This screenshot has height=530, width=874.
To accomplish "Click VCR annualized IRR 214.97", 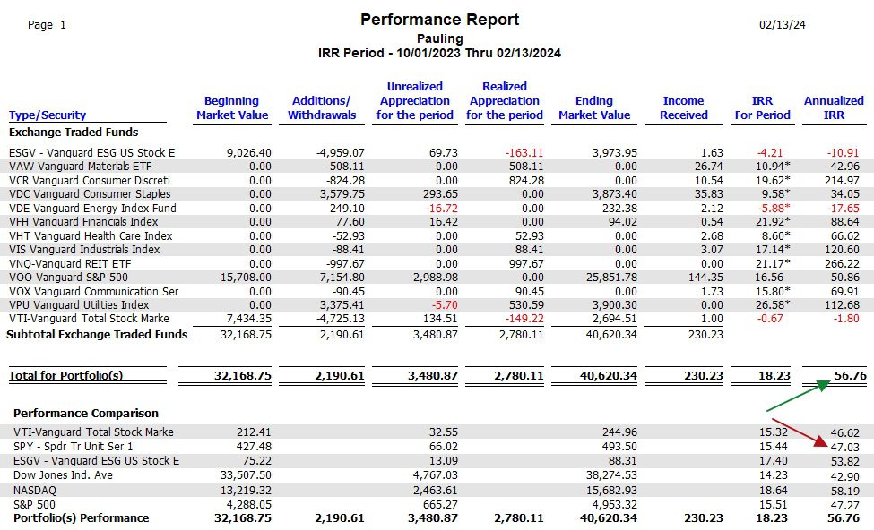I will pyautogui.click(x=842, y=180).
